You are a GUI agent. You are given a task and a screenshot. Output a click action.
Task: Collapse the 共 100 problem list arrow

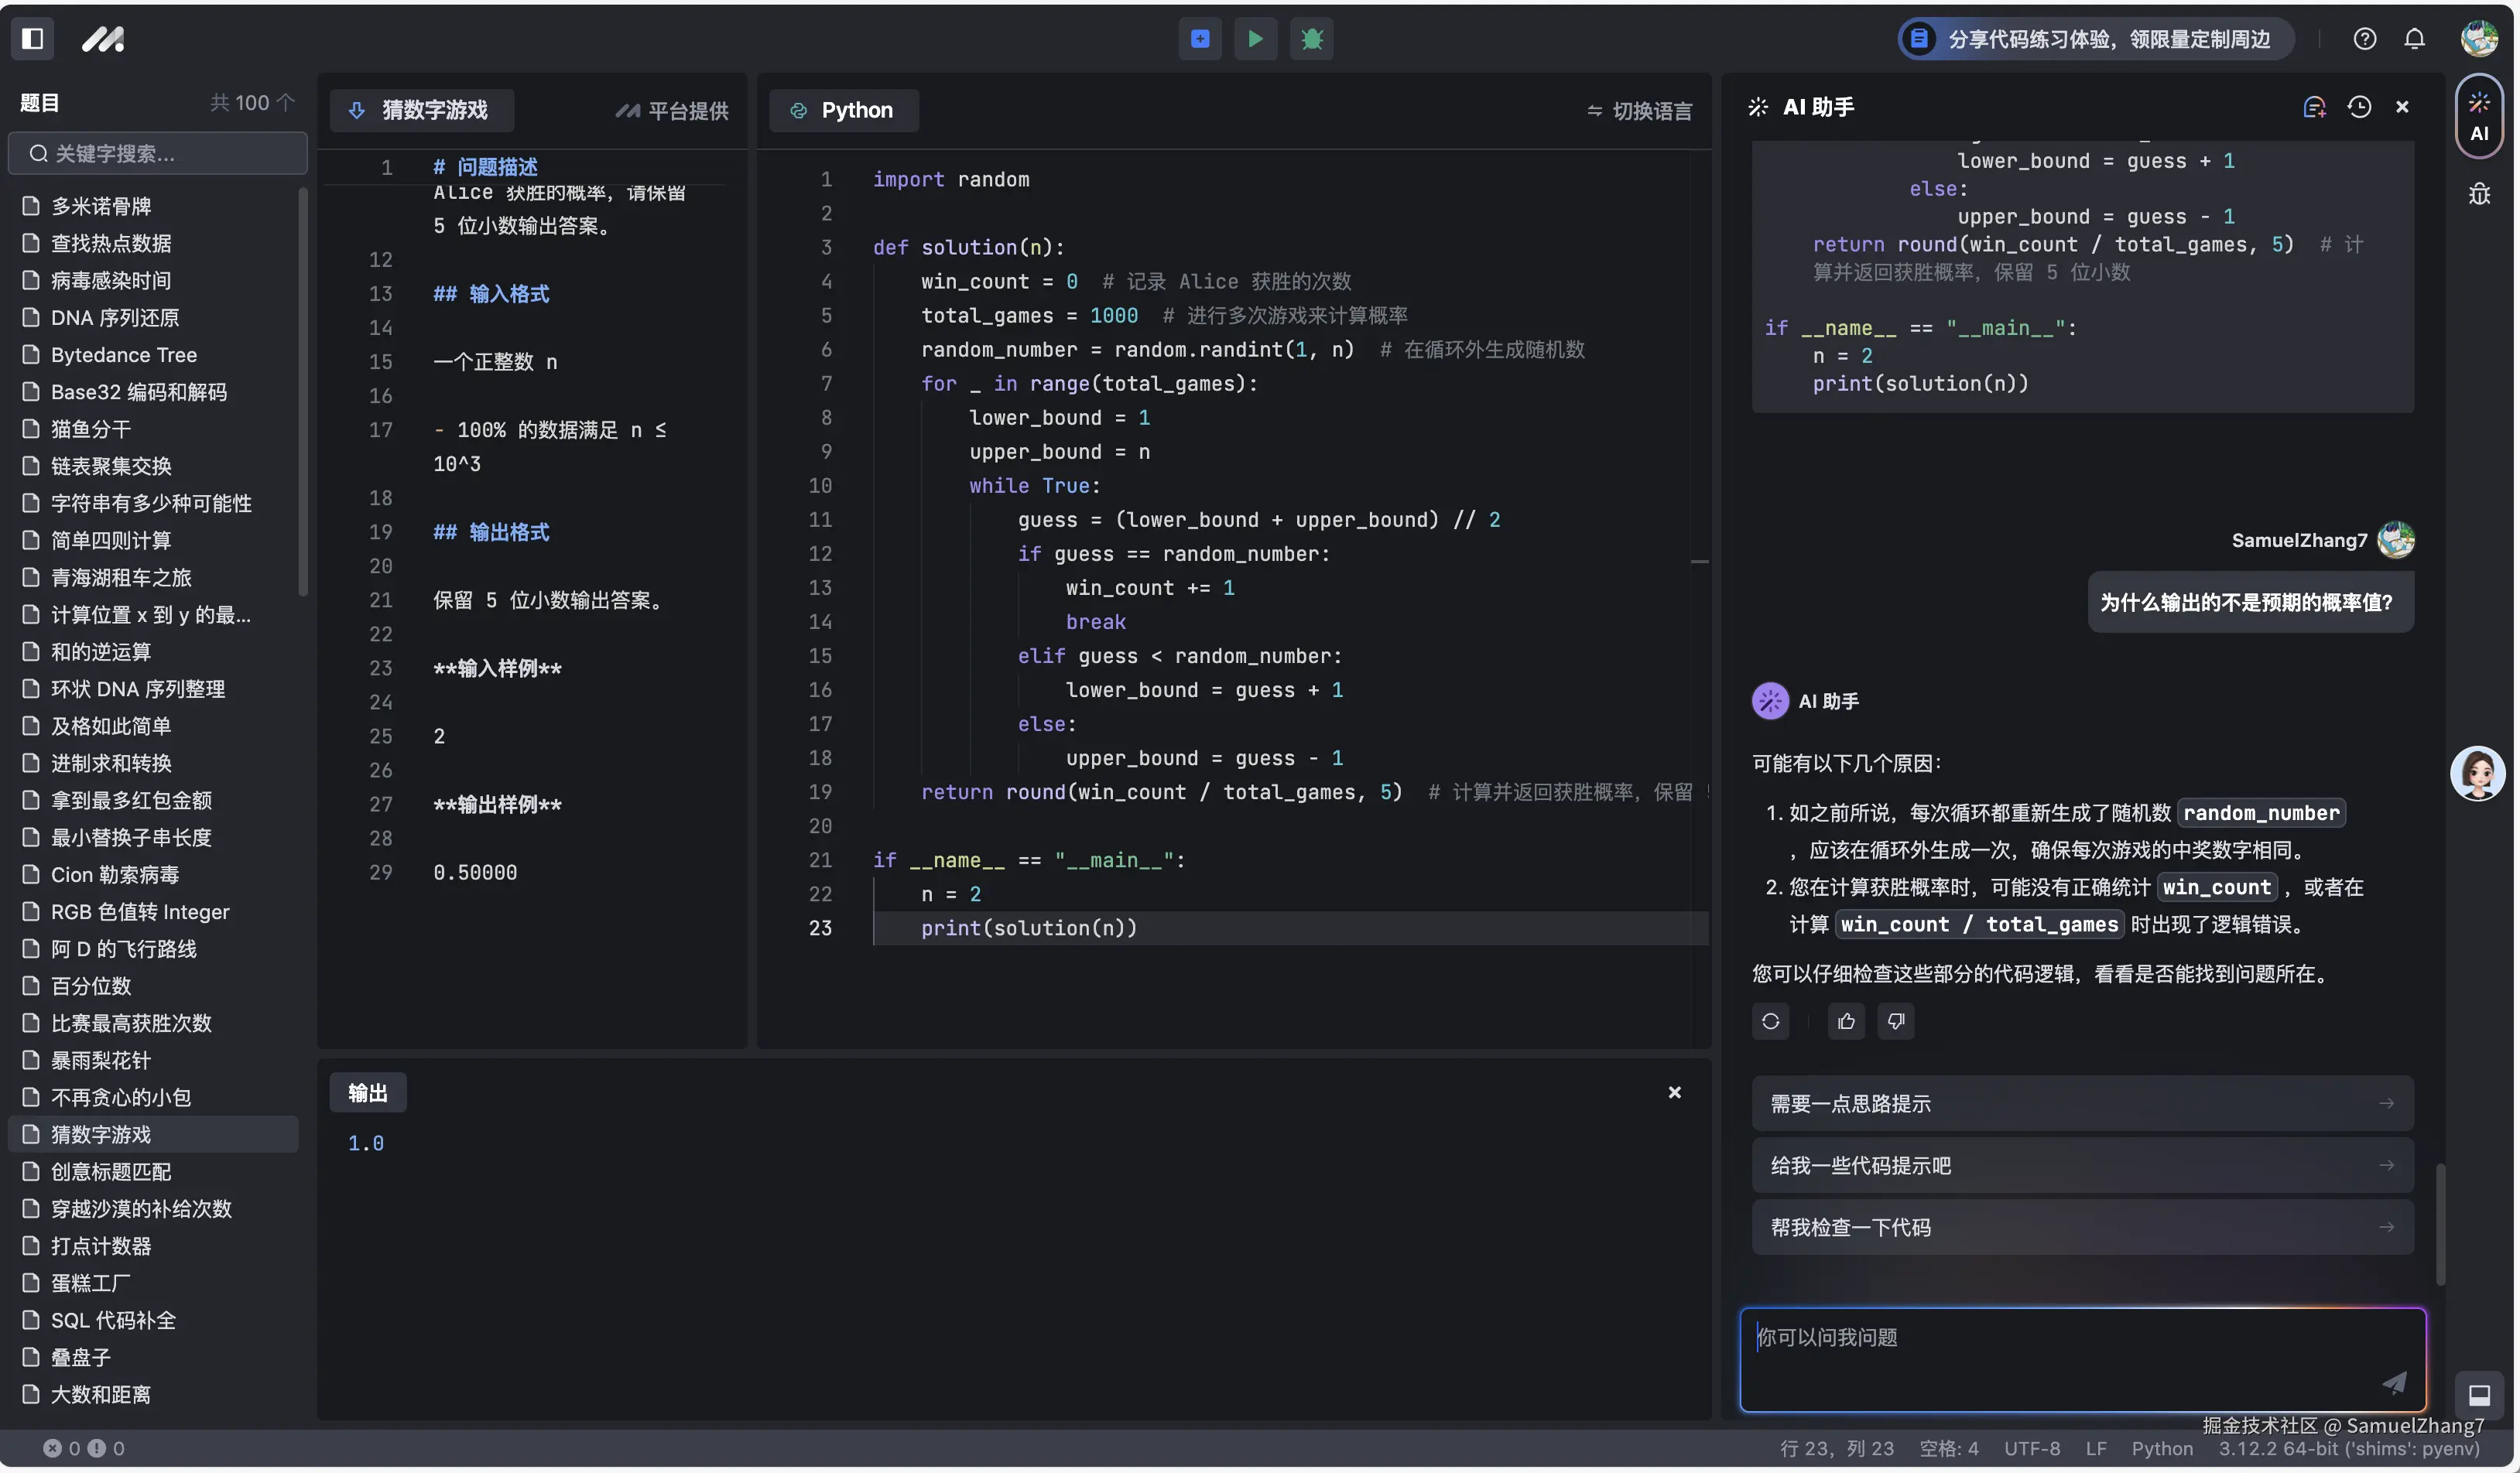[285, 102]
